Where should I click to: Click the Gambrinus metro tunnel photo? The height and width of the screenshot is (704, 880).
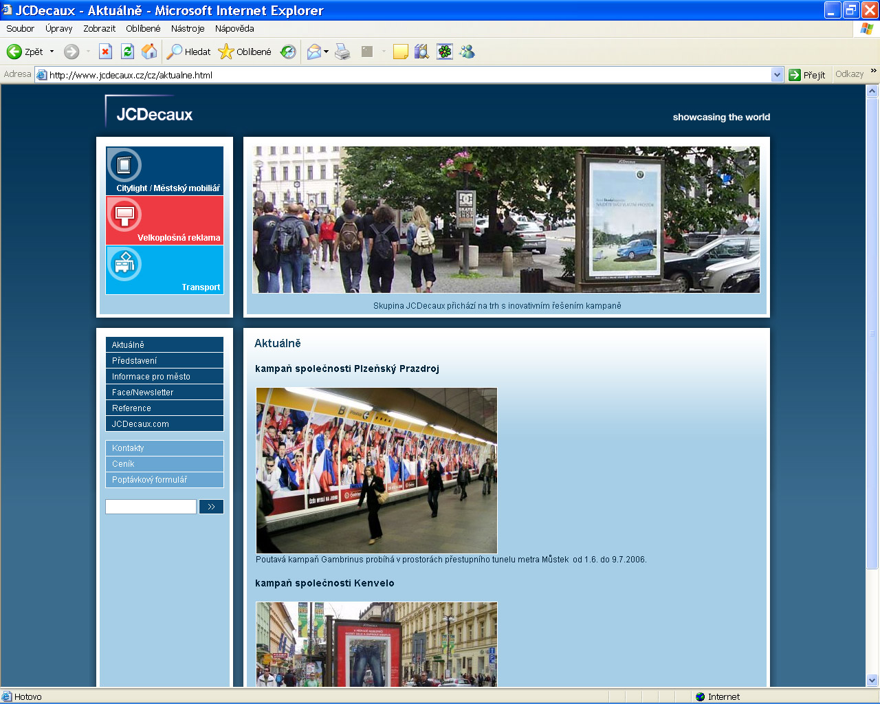coord(377,470)
